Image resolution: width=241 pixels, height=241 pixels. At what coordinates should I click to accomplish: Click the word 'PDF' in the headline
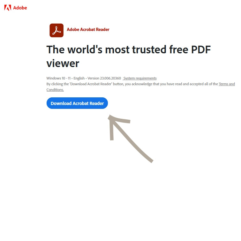tap(201, 49)
